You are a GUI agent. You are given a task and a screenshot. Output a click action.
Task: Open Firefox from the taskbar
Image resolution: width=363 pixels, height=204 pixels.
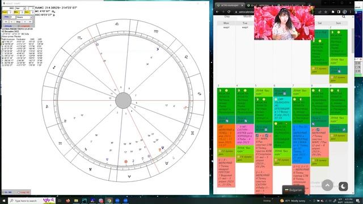click(x=68, y=201)
